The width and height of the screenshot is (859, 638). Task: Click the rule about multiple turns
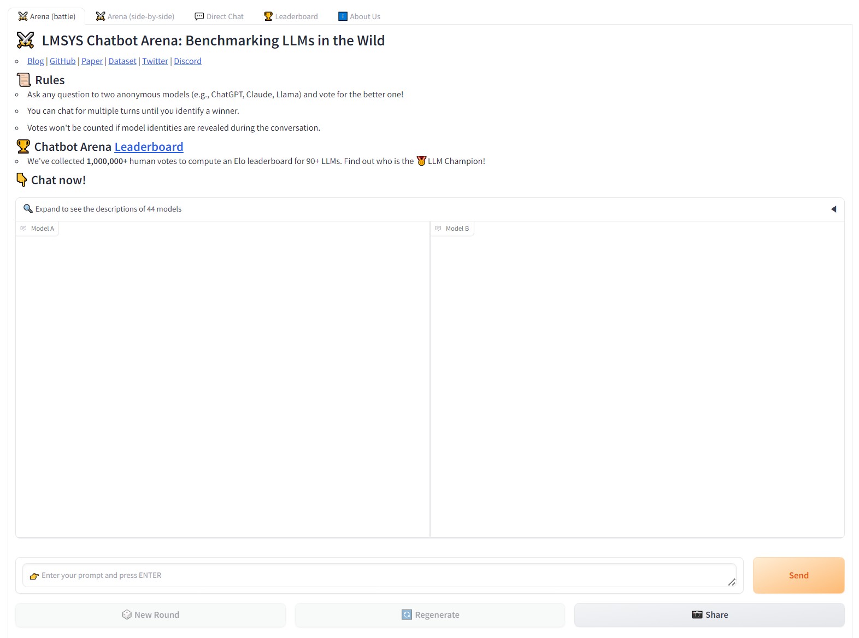tap(133, 111)
